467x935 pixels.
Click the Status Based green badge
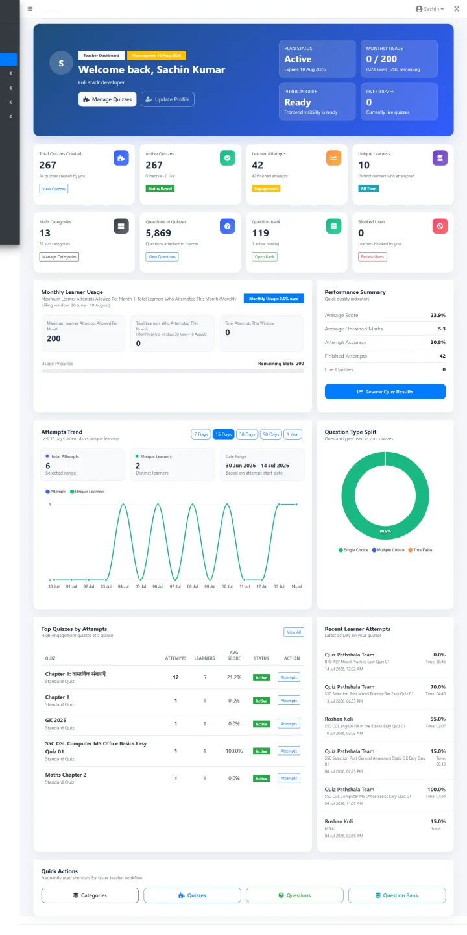[160, 188]
